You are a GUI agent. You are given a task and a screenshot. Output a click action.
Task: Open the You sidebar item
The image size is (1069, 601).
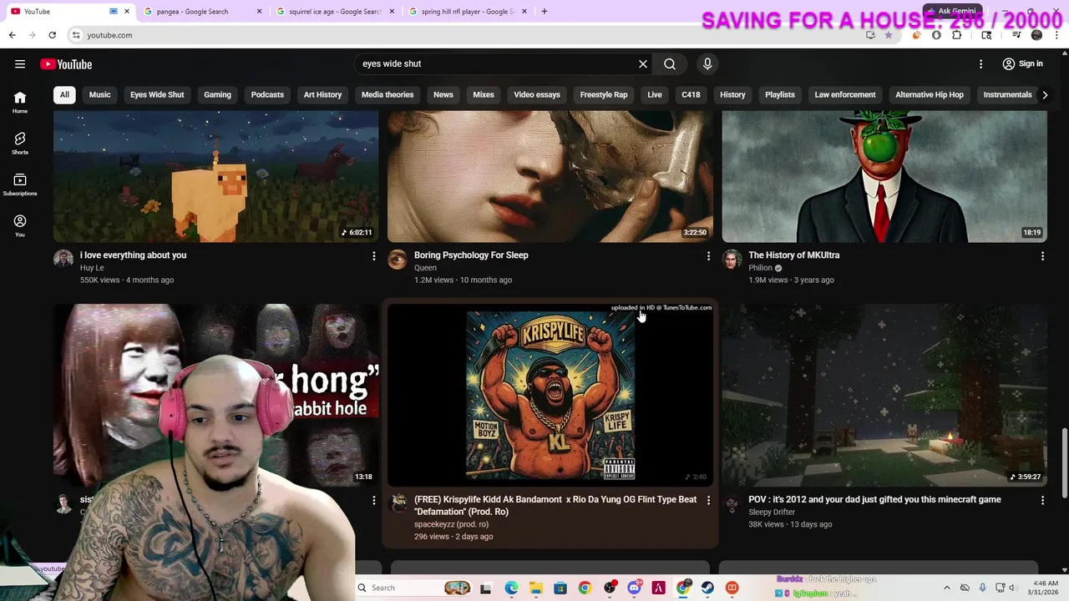20,225
